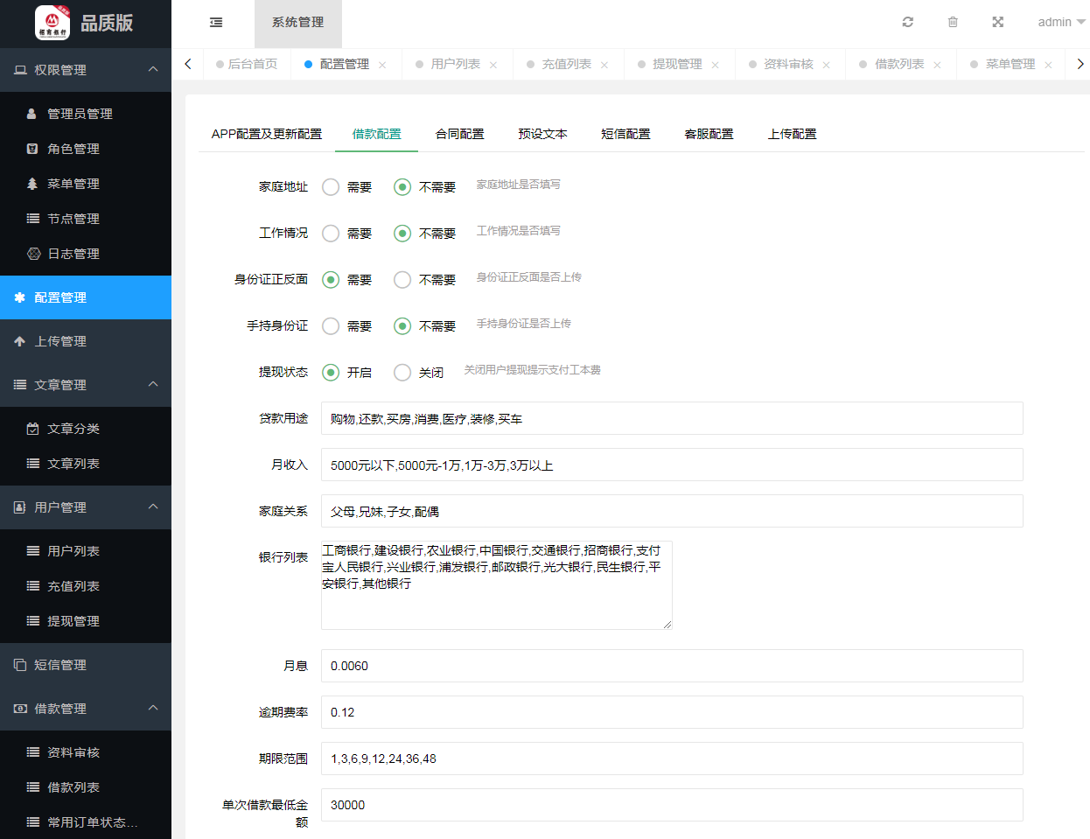The image size is (1090, 839).
Task: Select 不需要 for 身份证正反面
Action: [402, 280]
